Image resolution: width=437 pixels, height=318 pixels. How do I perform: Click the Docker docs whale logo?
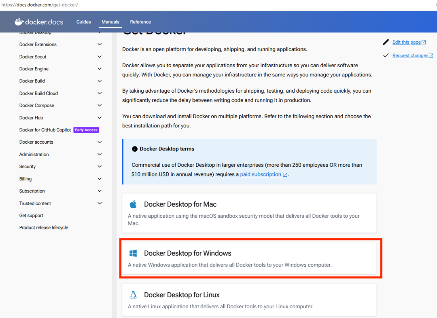(19, 22)
